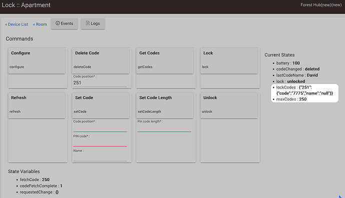Screen dimensions: 345x198
Task: Focus Delete Code position field showing 251
Action: click(100, 83)
